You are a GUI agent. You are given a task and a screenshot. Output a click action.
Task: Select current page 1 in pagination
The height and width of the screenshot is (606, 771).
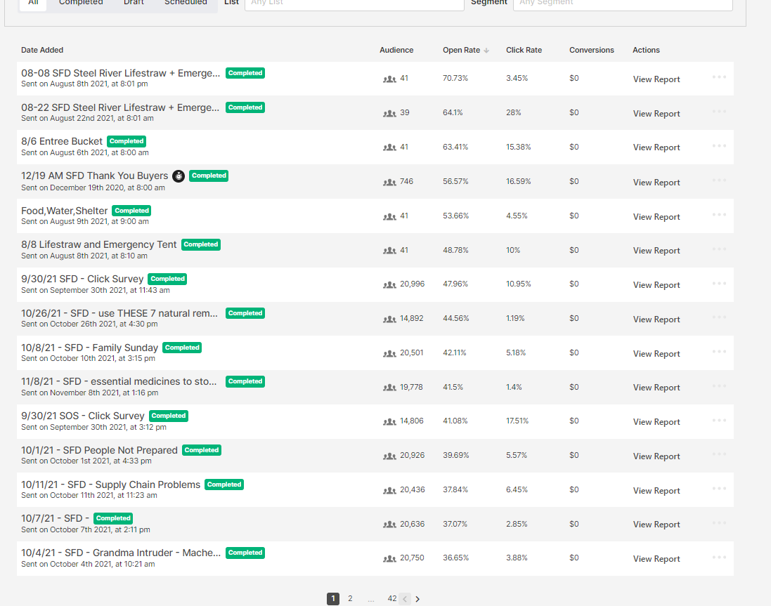(x=333, y=599)
